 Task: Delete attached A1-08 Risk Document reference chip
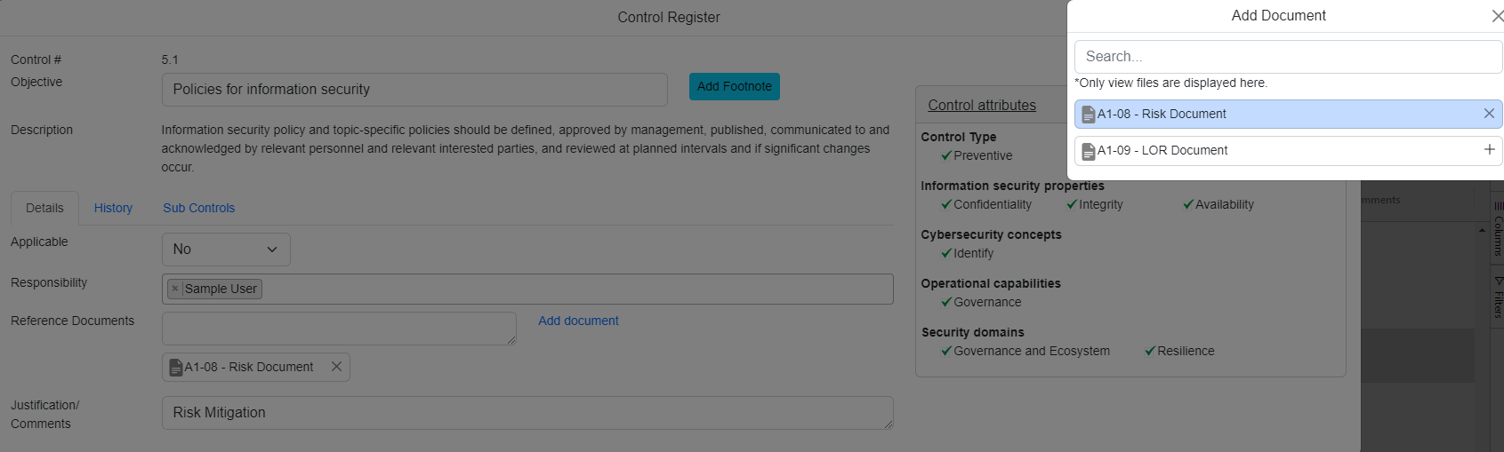point(336,367)
